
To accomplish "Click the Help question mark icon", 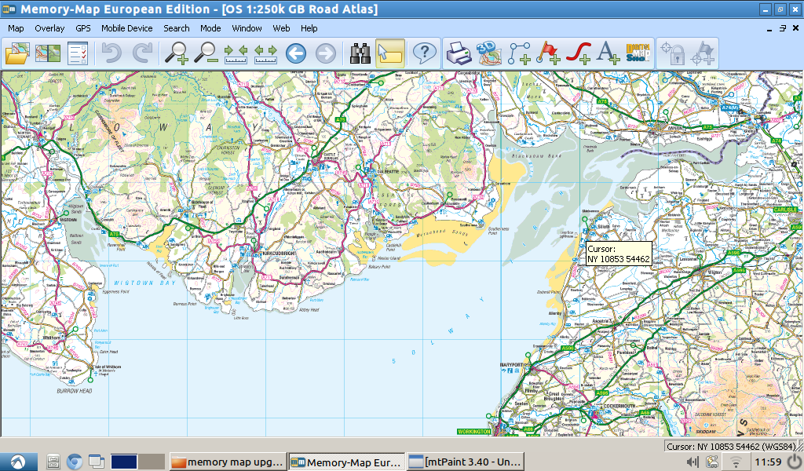I will (x=424, y=53).
